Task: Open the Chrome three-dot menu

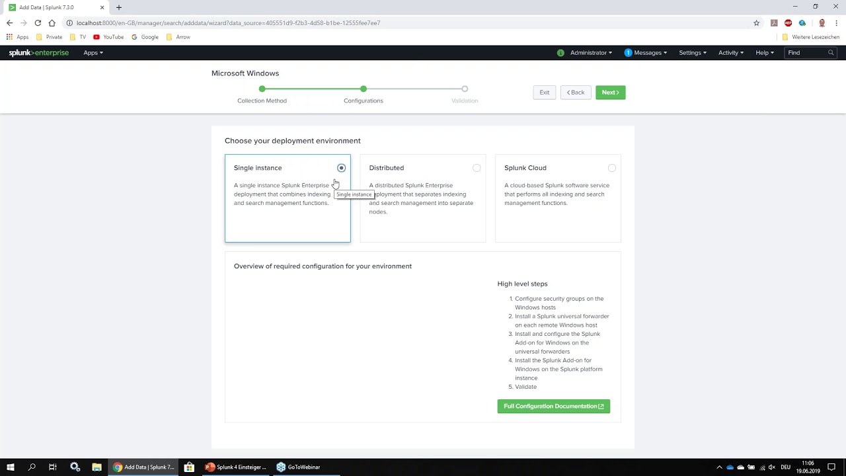Action: [x=837, y=23]
